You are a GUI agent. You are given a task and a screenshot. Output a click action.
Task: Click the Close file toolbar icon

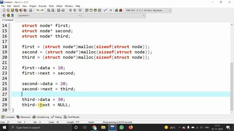click(x=21, y=10)
